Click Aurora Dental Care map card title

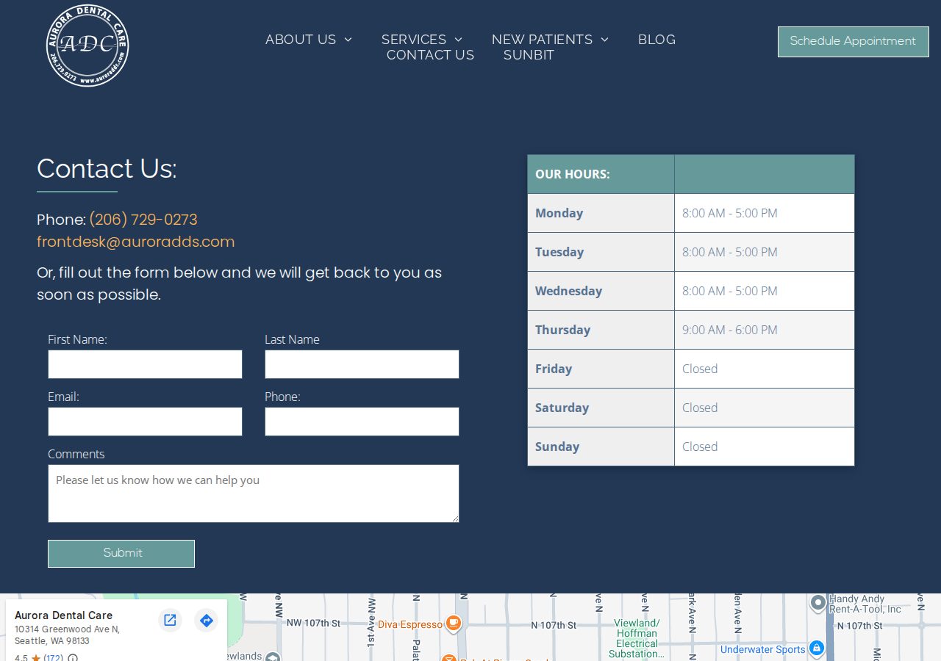click(64, 615)
